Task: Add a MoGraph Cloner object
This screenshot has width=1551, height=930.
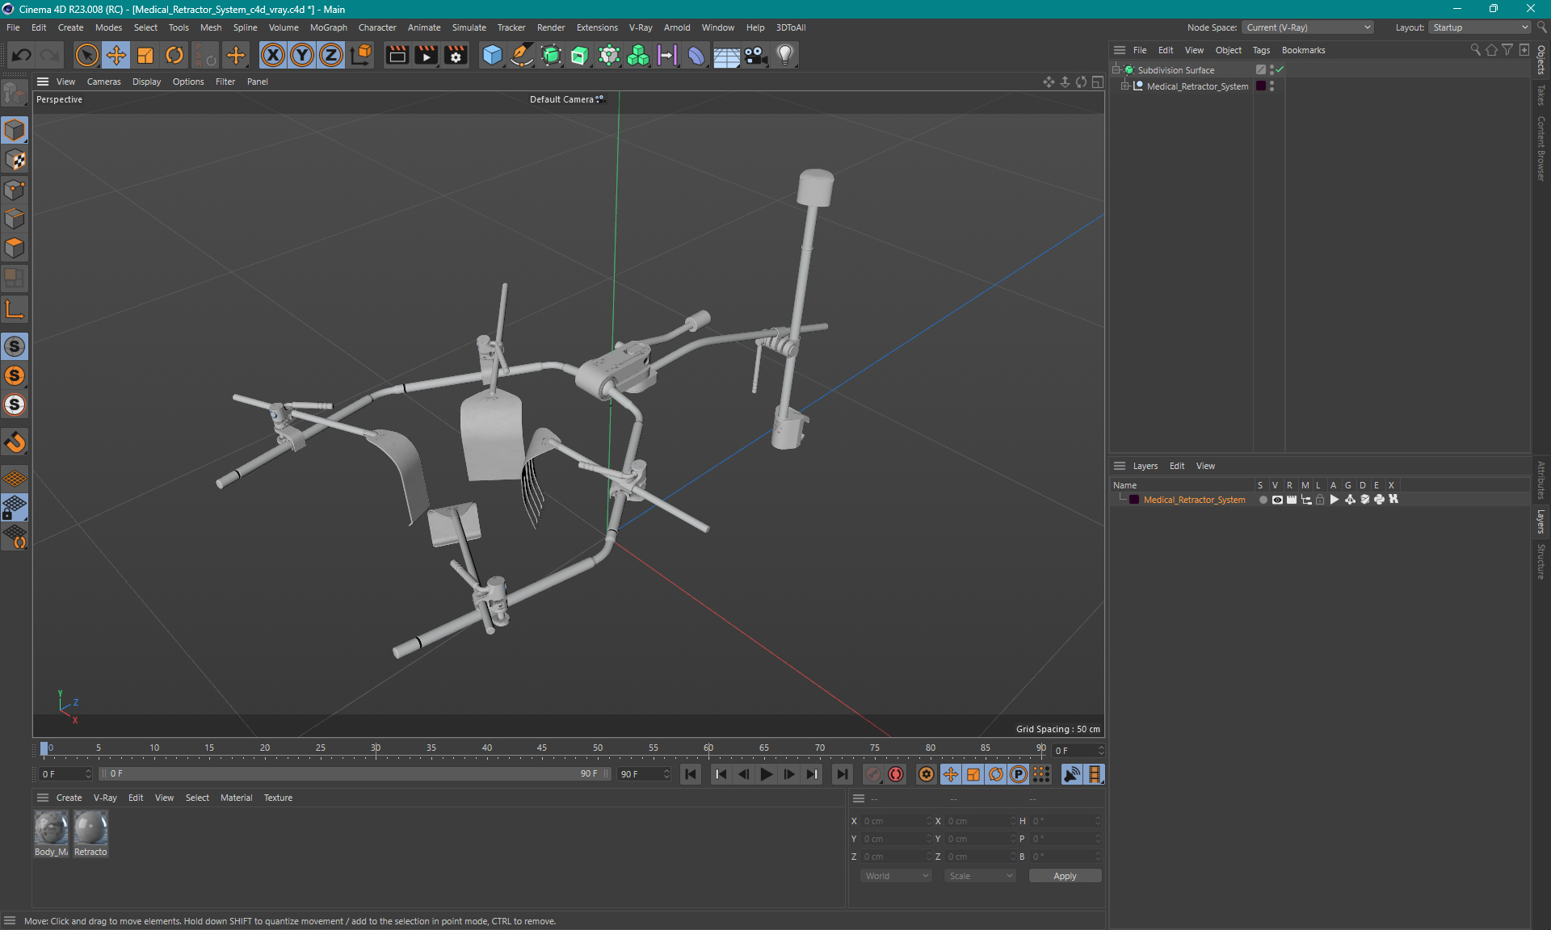Action: (x=638, y=55)
